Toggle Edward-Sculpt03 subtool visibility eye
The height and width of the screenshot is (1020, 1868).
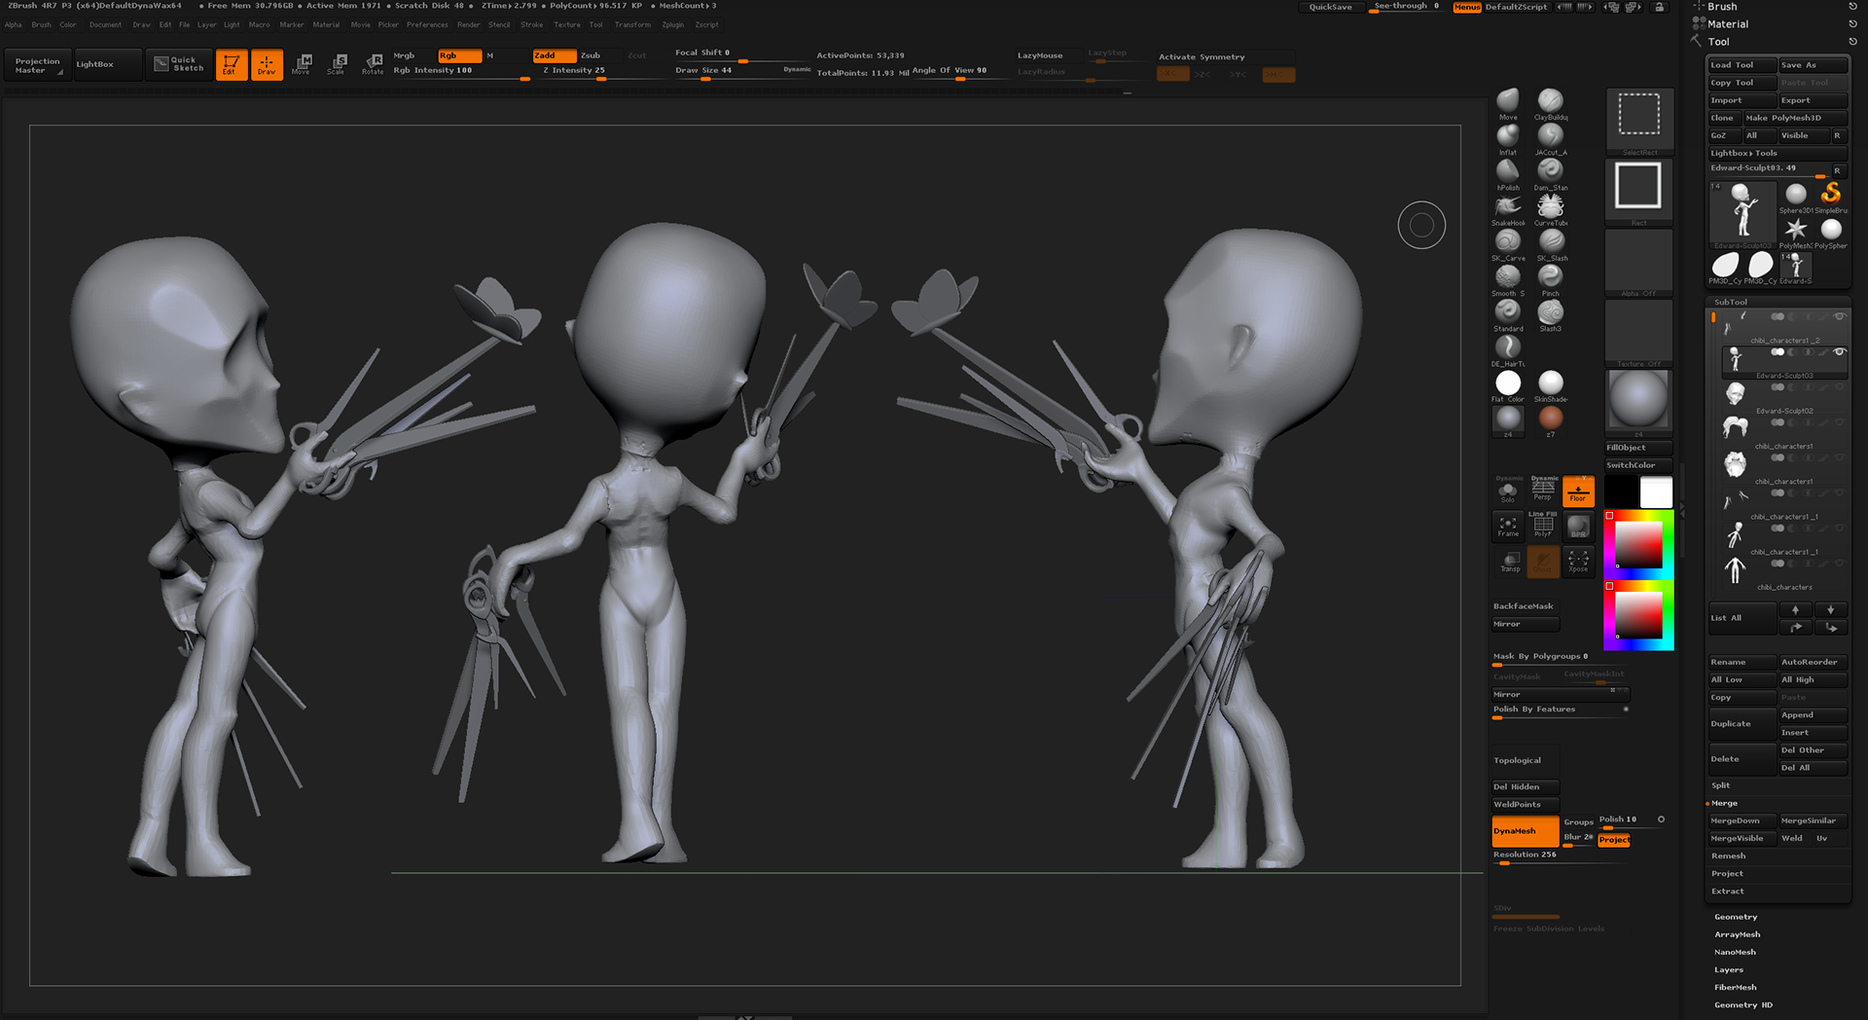(1839, 351)
